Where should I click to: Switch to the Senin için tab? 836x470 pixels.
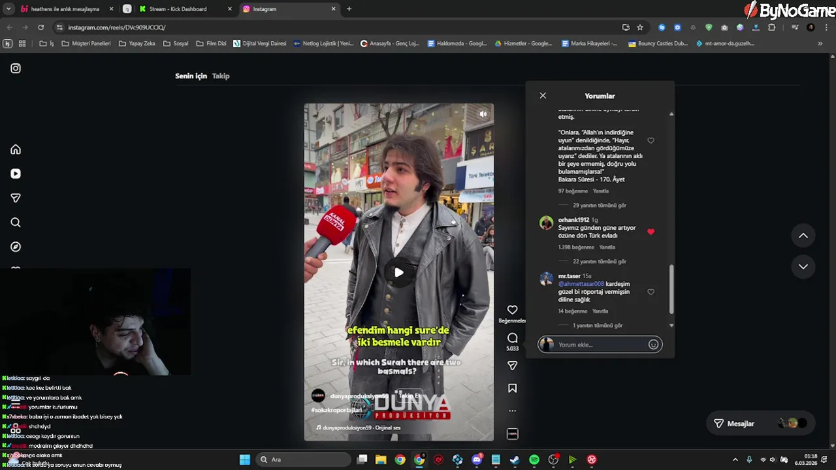pyautogui.click(x=191, y=76)
